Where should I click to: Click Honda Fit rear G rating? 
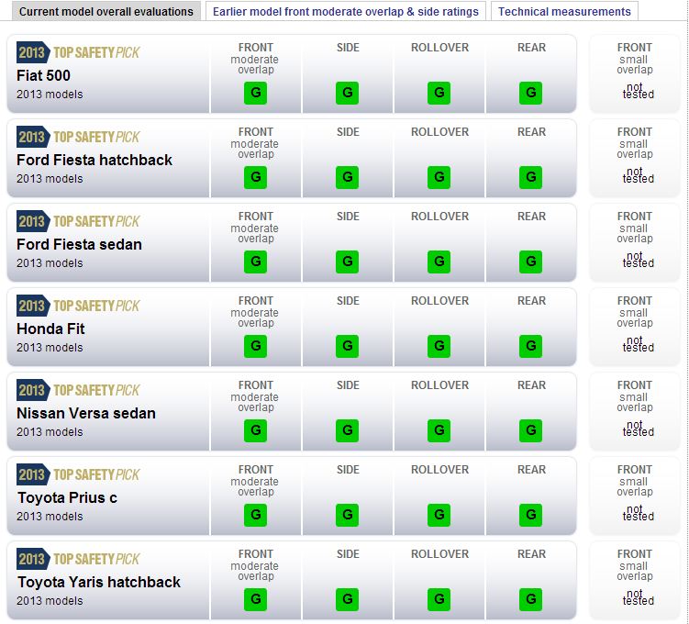531,346
